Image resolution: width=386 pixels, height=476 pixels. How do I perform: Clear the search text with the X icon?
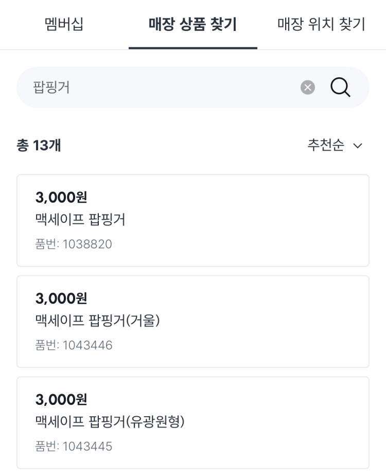308,88
